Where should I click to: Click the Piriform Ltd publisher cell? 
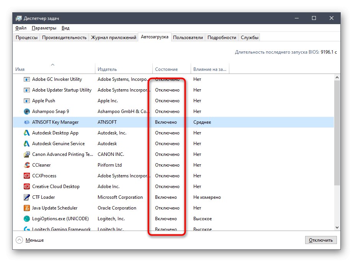(x=109, y=165)
